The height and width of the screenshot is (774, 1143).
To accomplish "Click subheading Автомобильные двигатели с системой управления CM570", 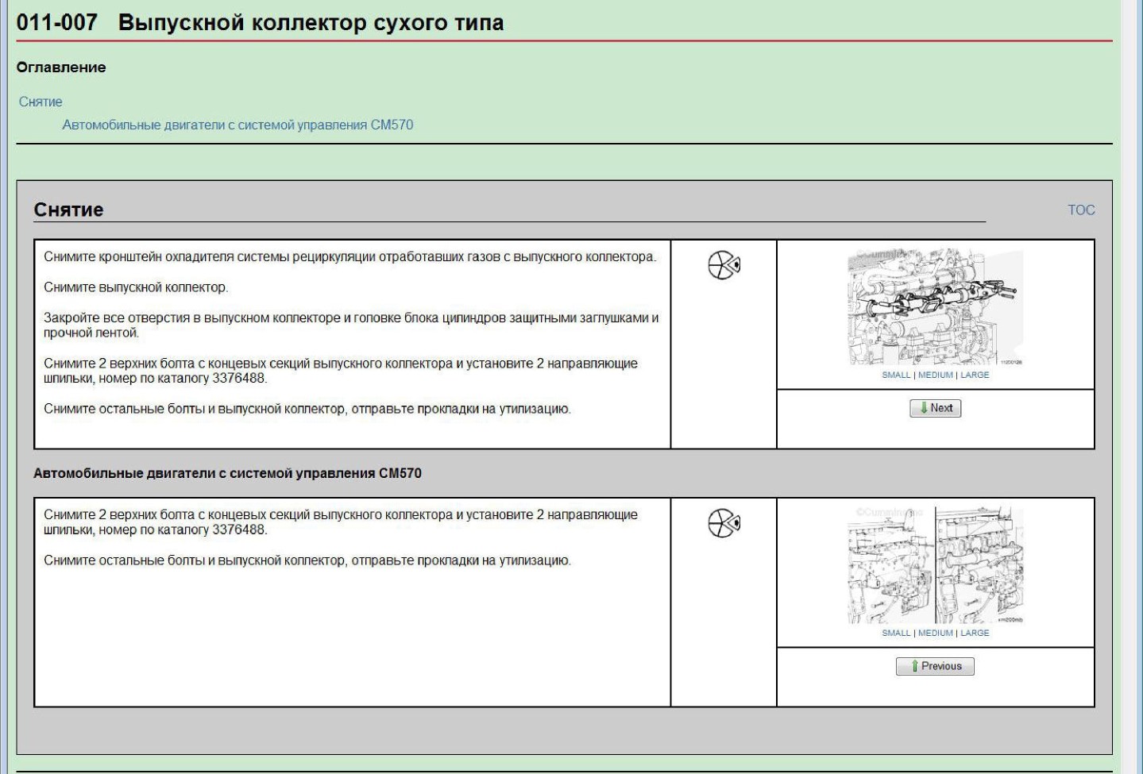I will [227, 473].
